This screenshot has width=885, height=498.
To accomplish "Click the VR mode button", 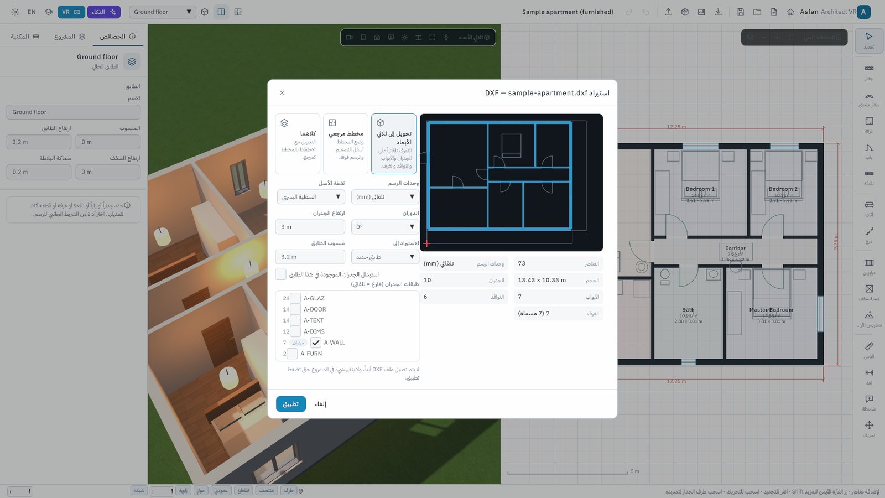I will coord(71,12).
